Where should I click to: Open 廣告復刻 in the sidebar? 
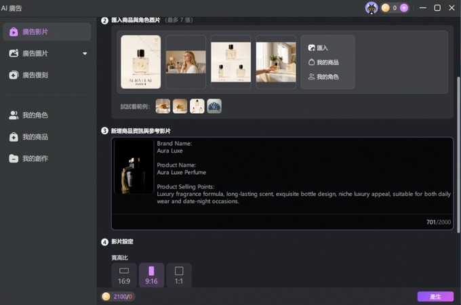point(47,75)
